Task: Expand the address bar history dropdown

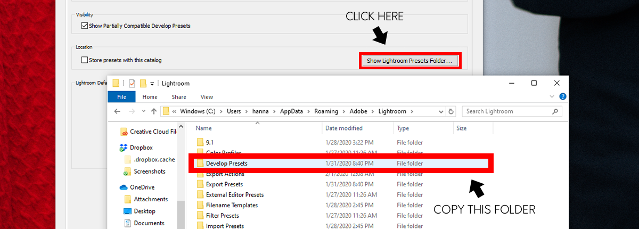Action: [x=440, y=111]
